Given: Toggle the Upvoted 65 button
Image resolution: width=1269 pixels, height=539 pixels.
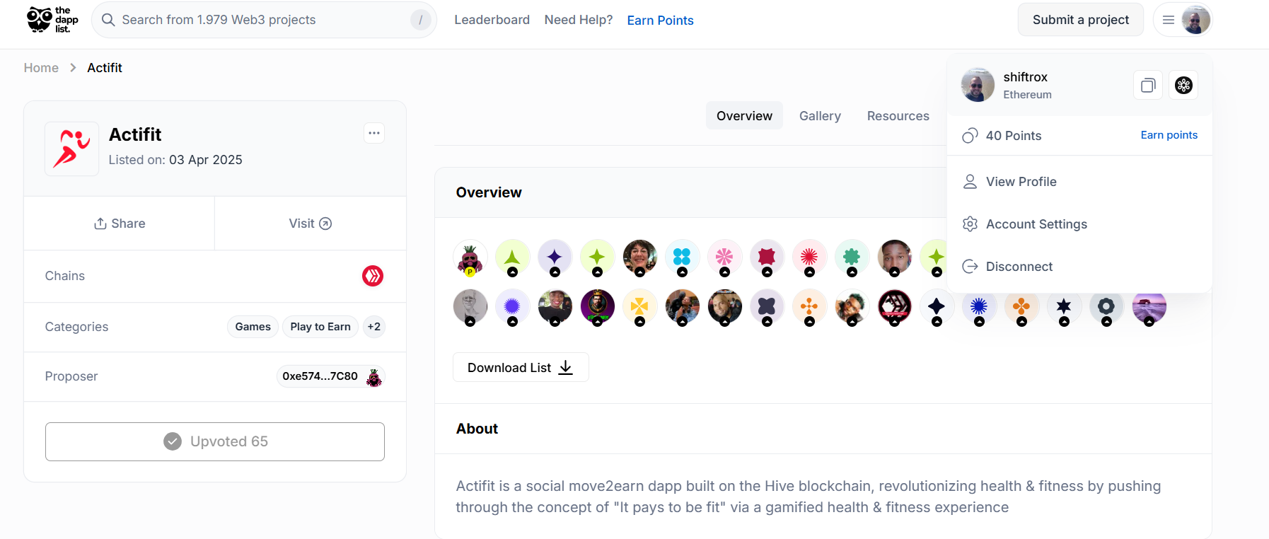Looking at the screenshot, I should [215, 441].
